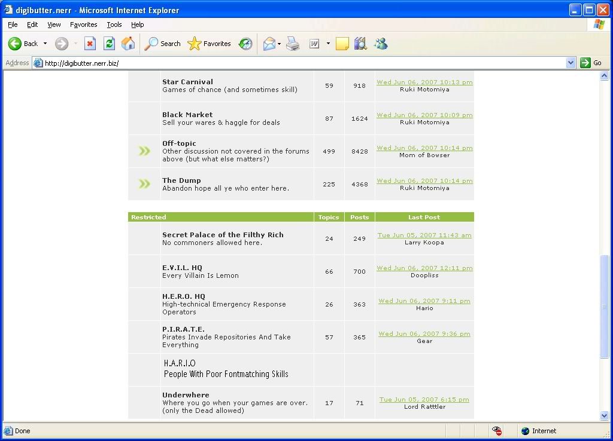Click the Research book icon
Screen dimensions: 613x441
(360, 44)
